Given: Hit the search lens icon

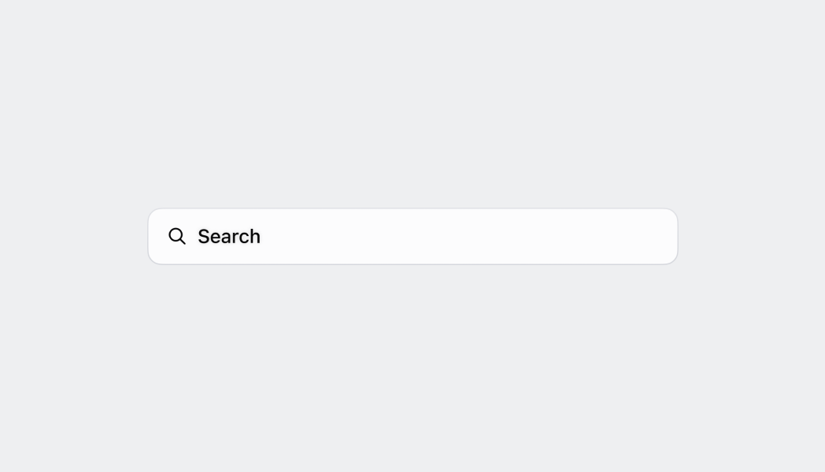Looking at the screenshot, I should coord(177,236).
